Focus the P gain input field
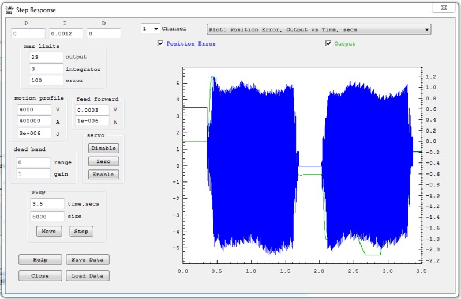This screenshot has width=461, height=299. click(28, 34)
